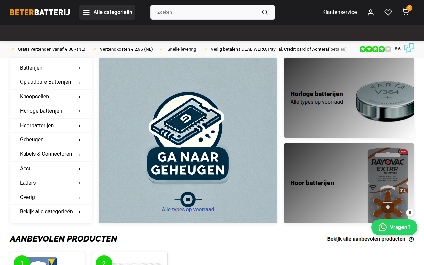Expand the Batterijen category
The width and height of the screenshot is (424, 265).
pos(51,68)
